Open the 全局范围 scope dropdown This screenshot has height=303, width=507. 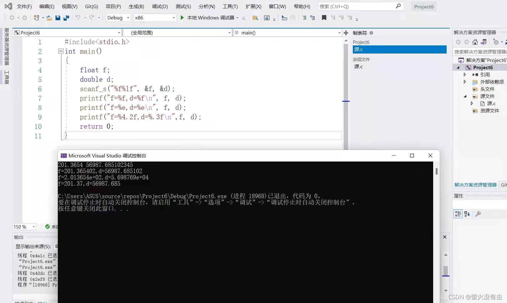click(178, 33)
